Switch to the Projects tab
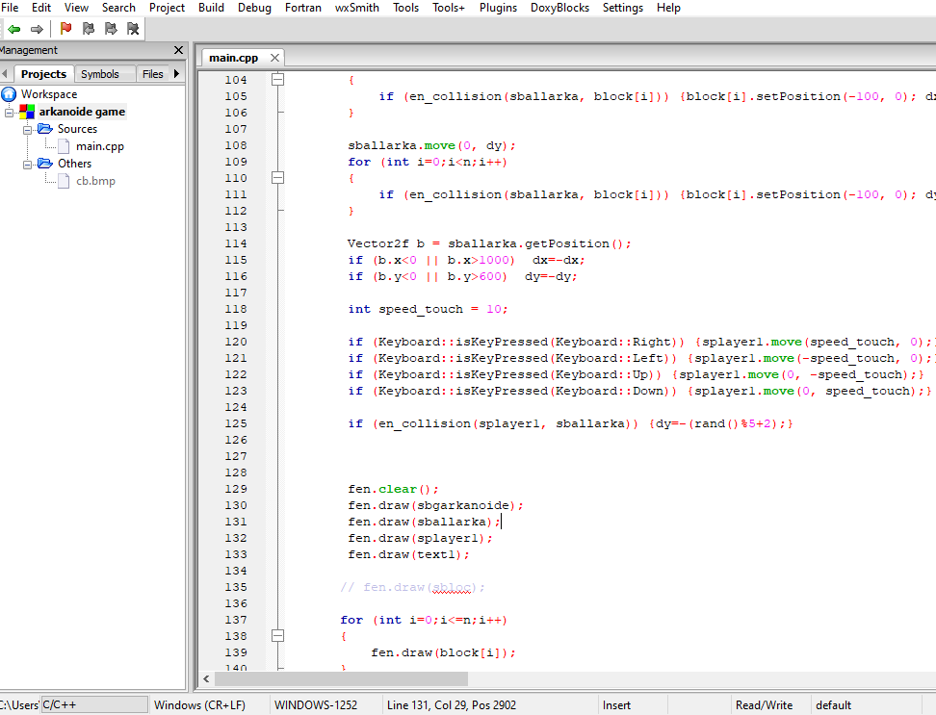The width and height of the screenshot is (936, 715). click(43, 74)
